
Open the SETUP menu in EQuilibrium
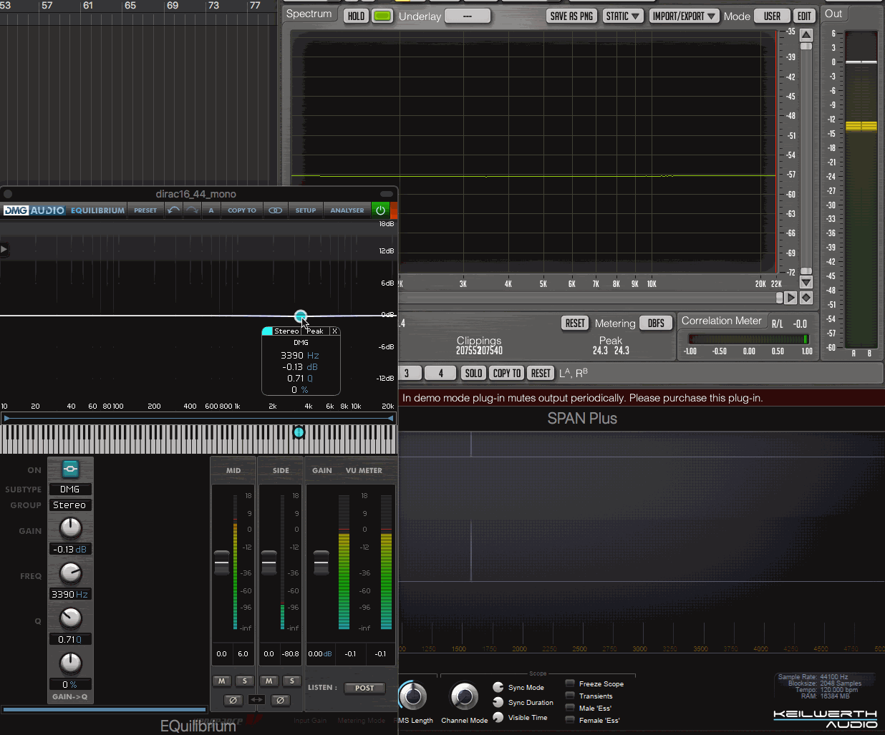click(306, 210)
